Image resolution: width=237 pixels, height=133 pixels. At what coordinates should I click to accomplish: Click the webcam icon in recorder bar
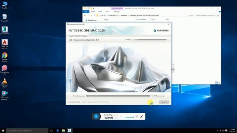tap(137, 116)
